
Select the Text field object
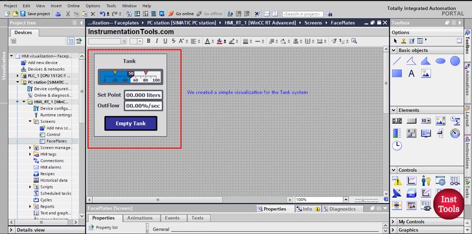coord(411,73)
